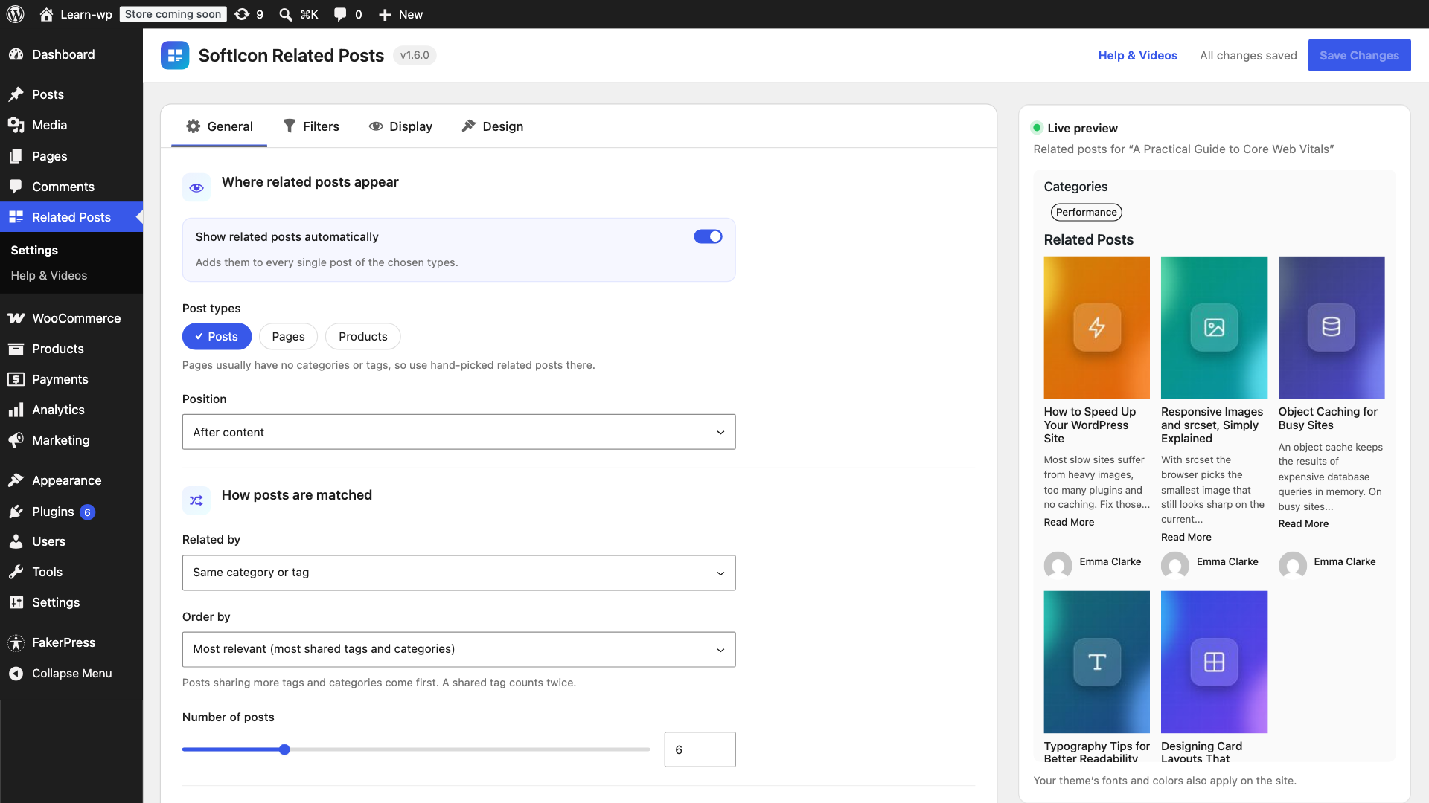Open the Related by dropdown
Viewport: 1429px width, 803px height.
pyautogui.click(x=458, y=573)
